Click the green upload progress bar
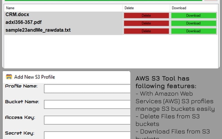The width and height of the screenshot is (222, 139). tap(104, 1)
